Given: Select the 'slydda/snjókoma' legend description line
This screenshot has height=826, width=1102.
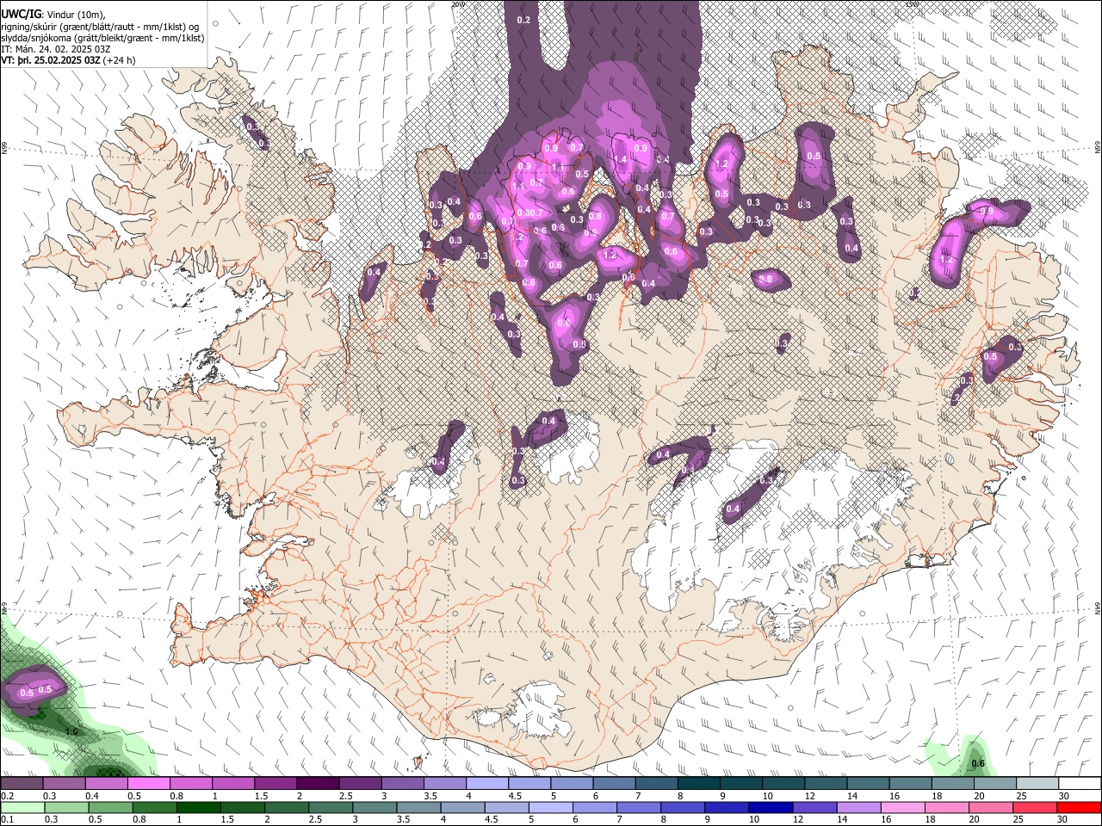Looking at the screenshot, I should [102, 38].
